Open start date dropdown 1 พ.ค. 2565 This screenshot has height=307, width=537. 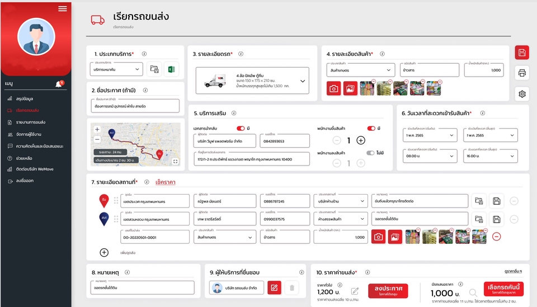click(x=430, y=135)
